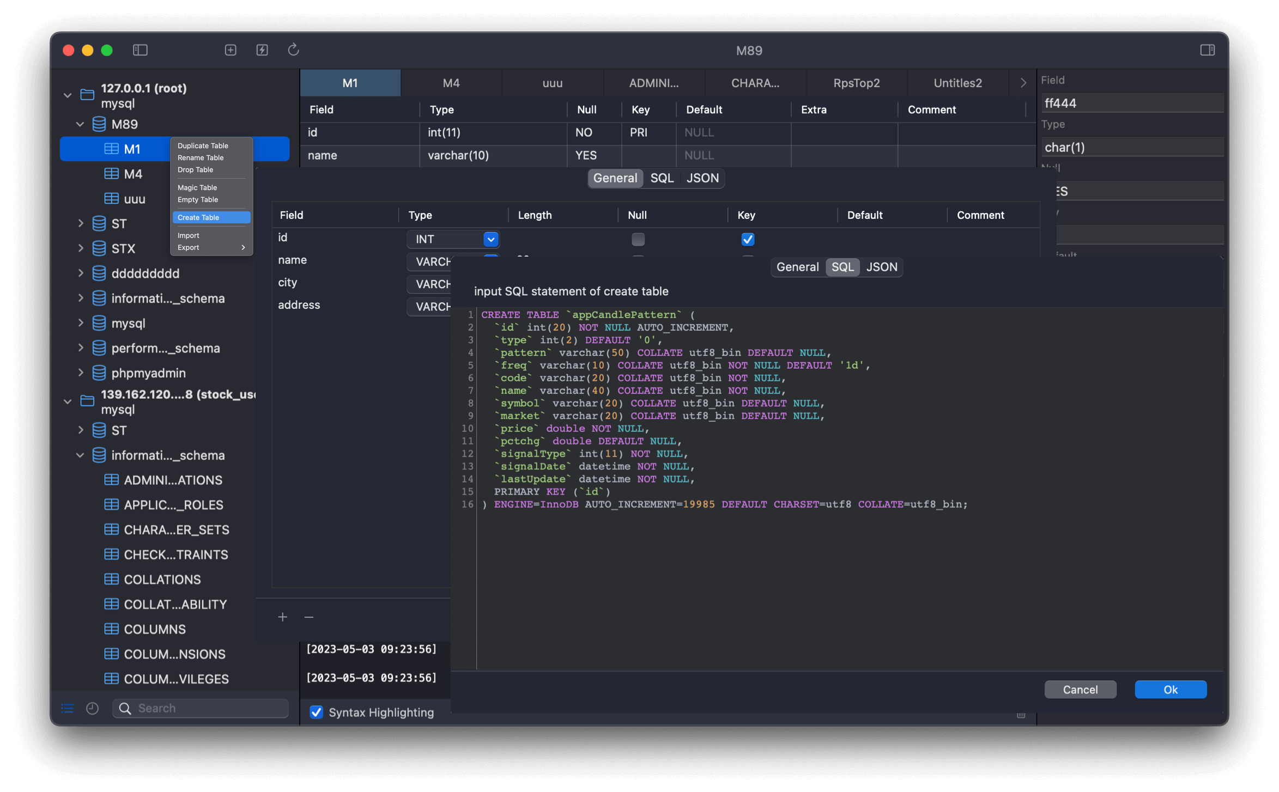
Task: Collapse the 127.0.0.1 (root) connection
Action: tap(68, 95)
